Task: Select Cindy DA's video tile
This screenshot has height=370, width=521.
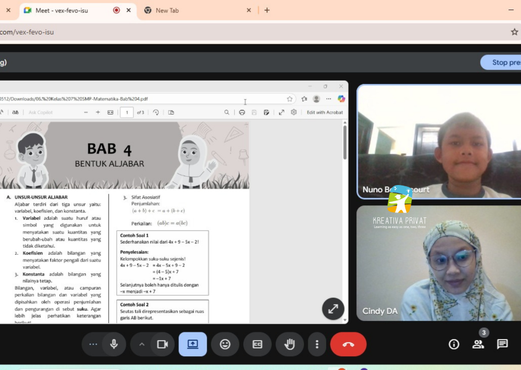Action: pyautogui.click(x=439, y=263)
